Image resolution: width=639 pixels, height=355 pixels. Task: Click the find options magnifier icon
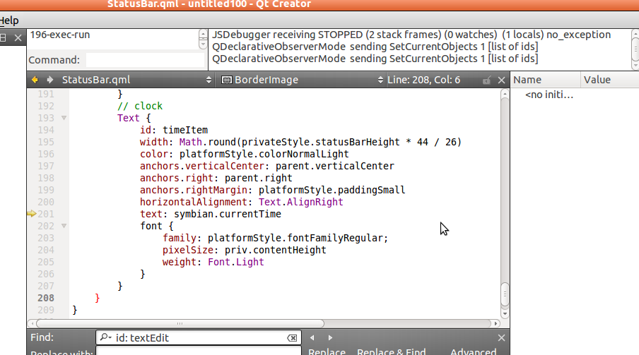click(106, 338)
